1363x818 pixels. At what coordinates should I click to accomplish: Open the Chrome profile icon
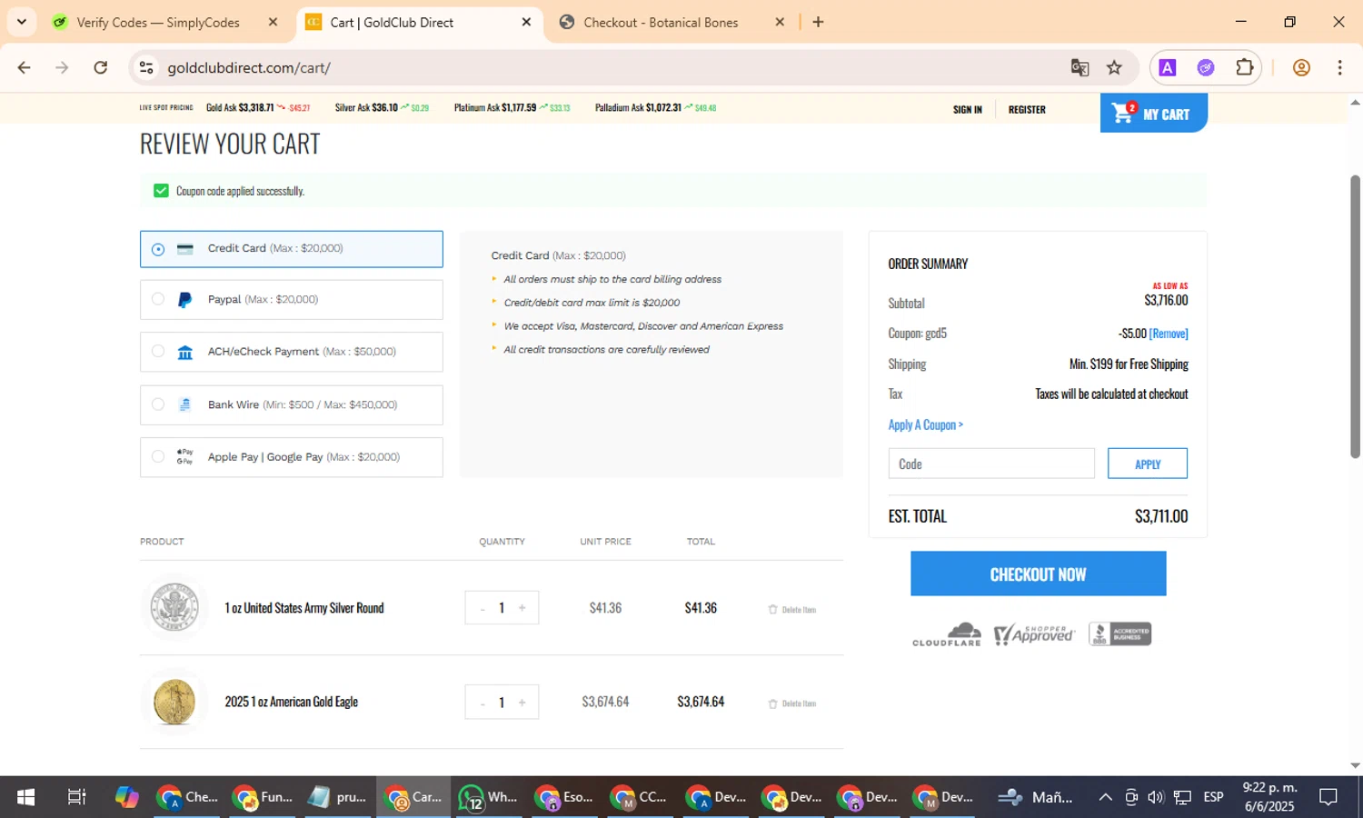point(1301,67)
